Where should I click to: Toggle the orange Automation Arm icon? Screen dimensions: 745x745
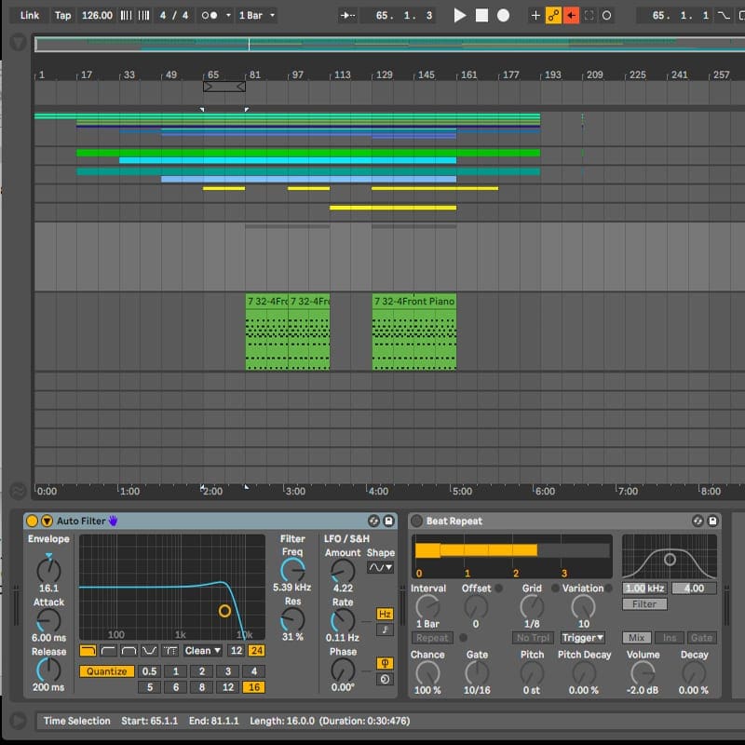(553, 16)
